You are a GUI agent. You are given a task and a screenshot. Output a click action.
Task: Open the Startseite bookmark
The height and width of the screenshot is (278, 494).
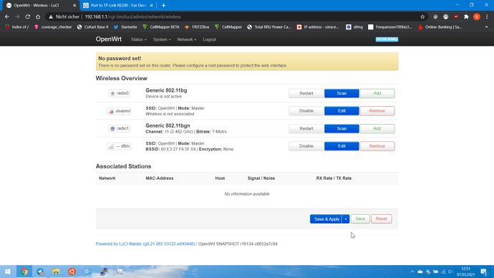tap(125, 27)
